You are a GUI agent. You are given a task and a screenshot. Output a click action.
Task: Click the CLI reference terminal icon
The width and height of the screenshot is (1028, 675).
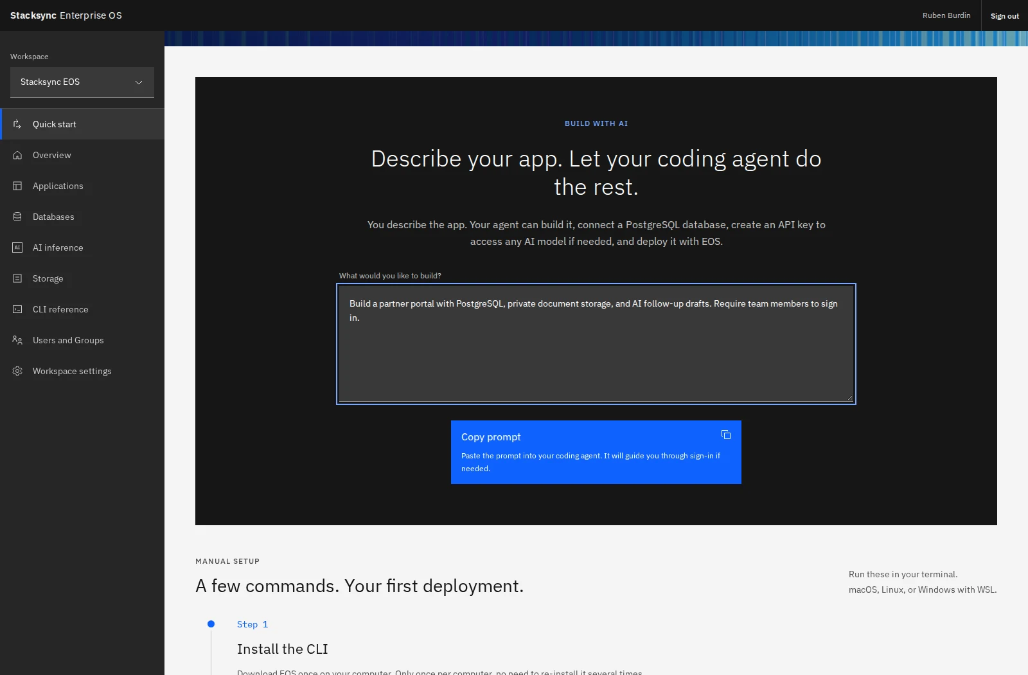click(x=17, y=309)
